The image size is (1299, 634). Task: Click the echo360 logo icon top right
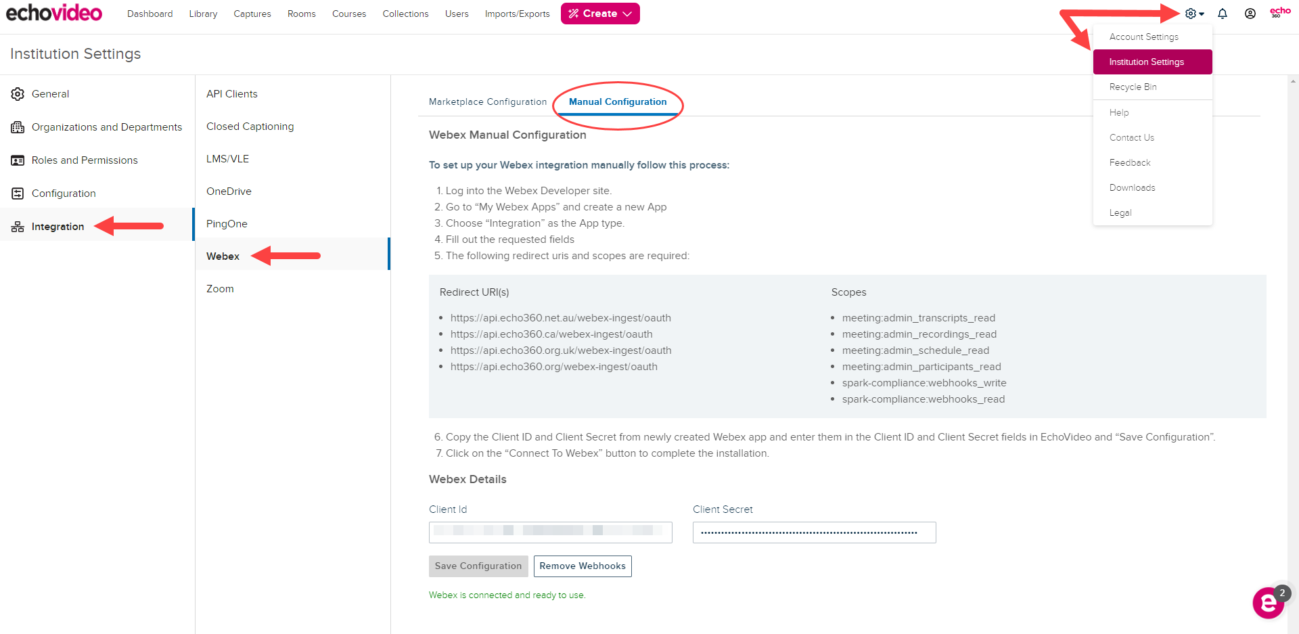[1280, 12]
